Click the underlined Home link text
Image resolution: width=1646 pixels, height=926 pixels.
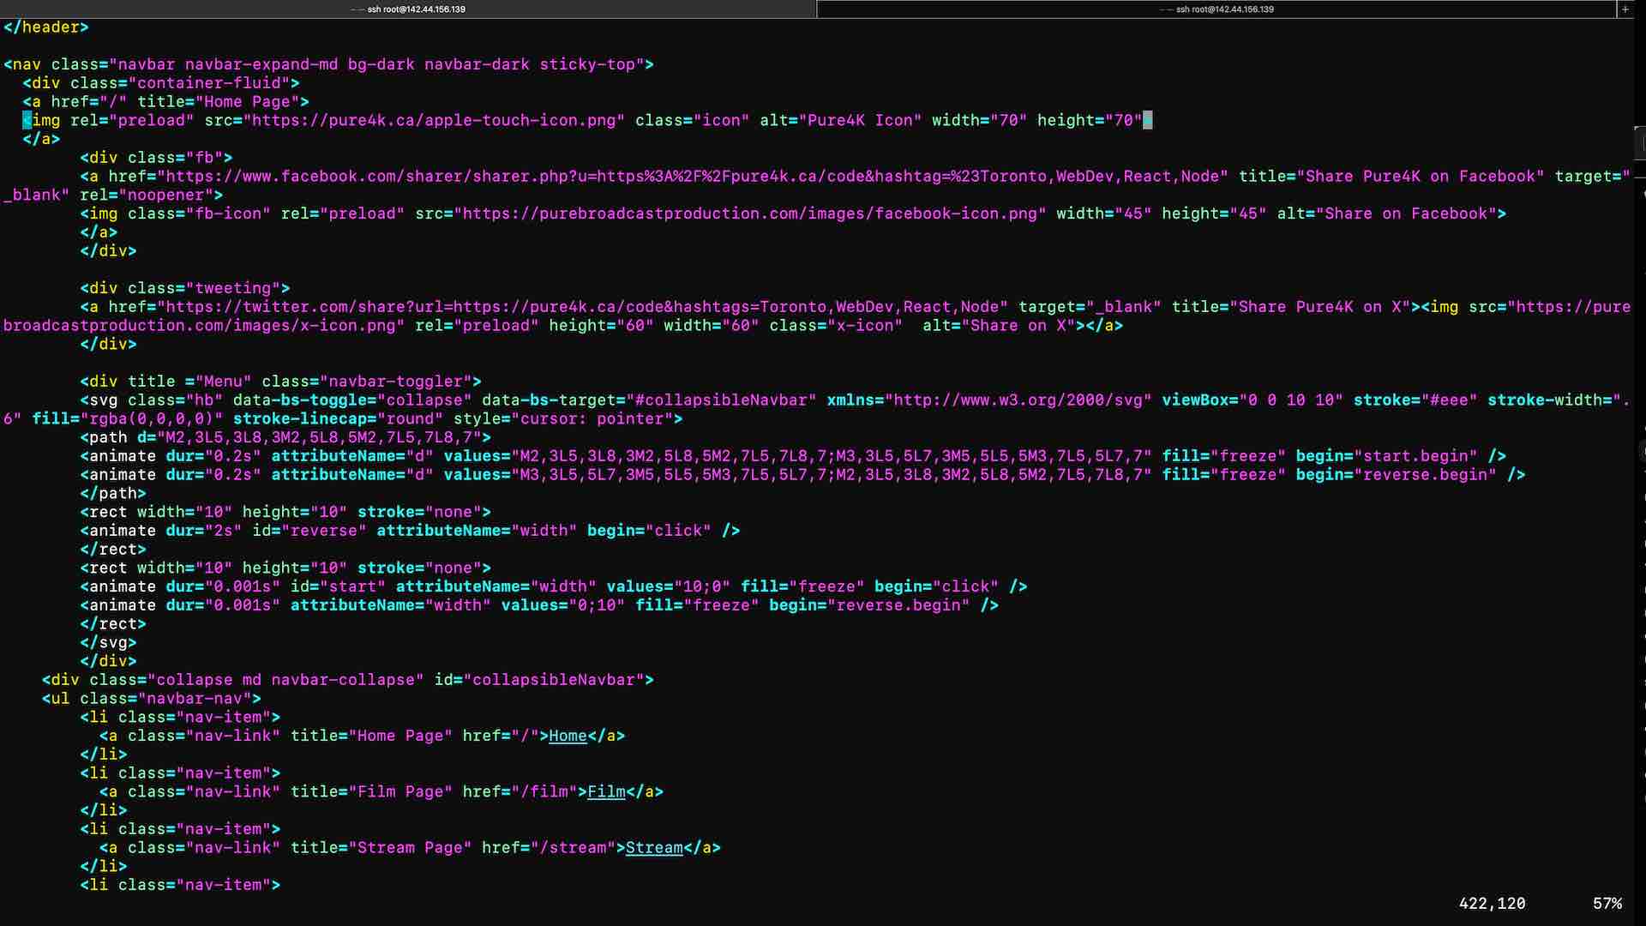pos(568,736)
